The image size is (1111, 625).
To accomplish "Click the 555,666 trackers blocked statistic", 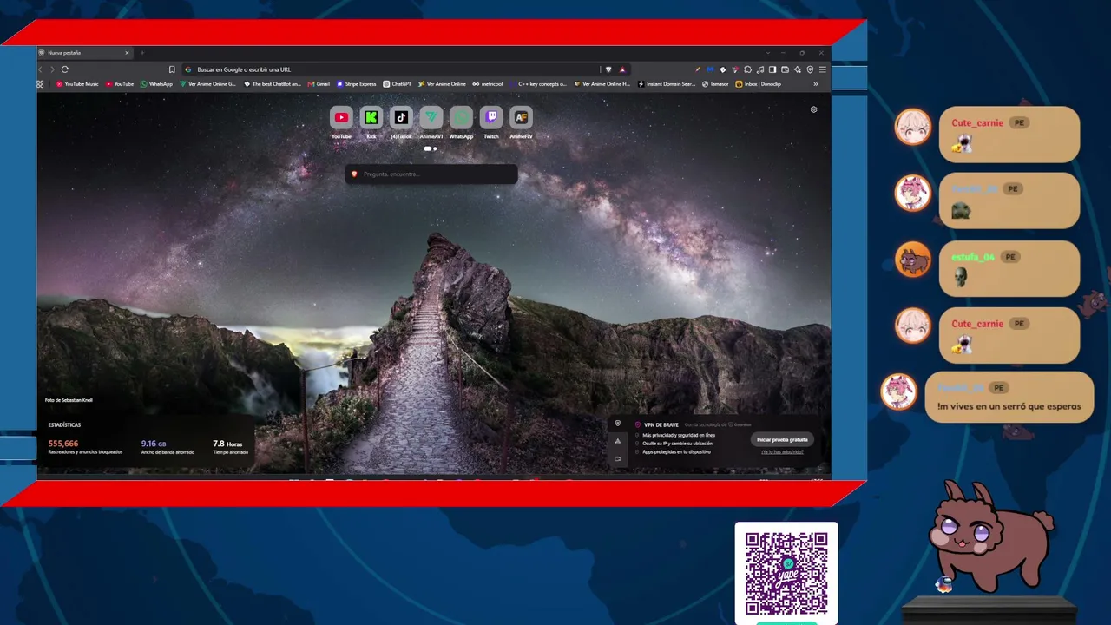I will coord(85,447).
